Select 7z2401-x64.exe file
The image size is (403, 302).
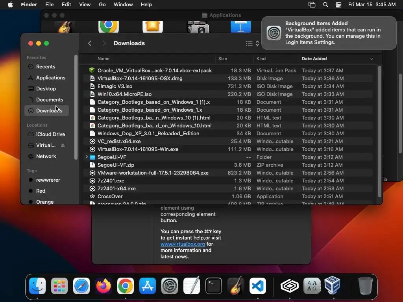[x=228, y=188]
